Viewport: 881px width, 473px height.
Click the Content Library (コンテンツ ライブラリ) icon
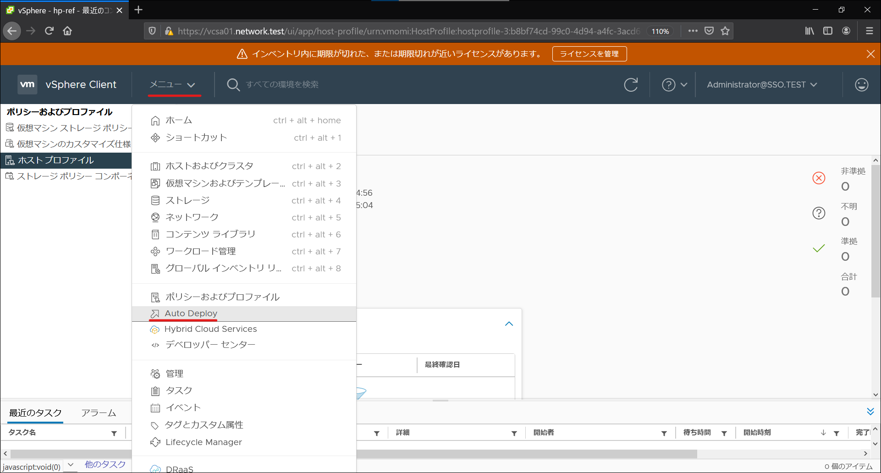pyautogui.click(x=155, y=234)
